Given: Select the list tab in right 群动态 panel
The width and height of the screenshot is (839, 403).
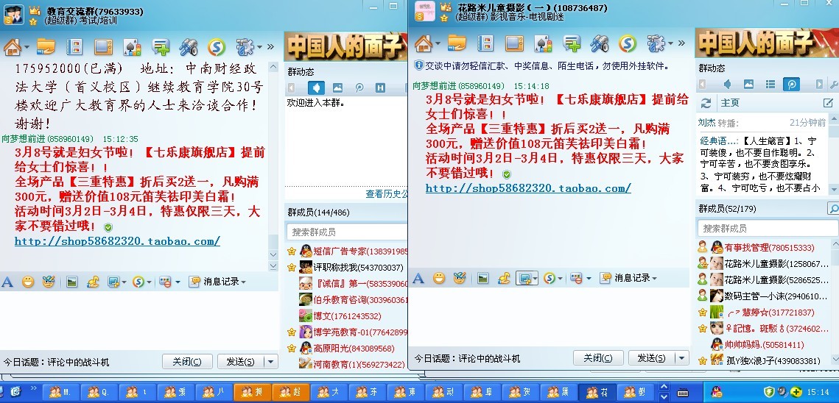Looking at the screenshot, I should point(769,85).
